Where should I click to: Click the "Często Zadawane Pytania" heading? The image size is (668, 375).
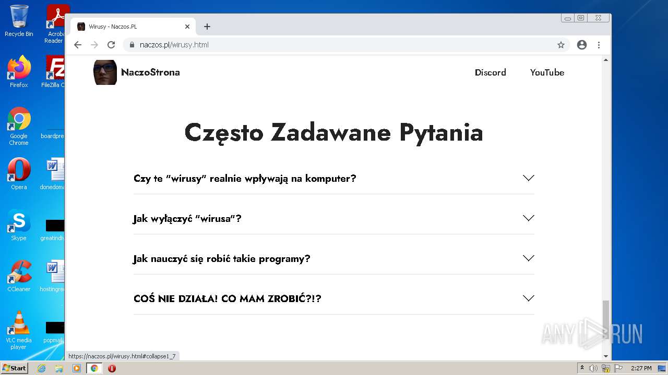[334, 133]
